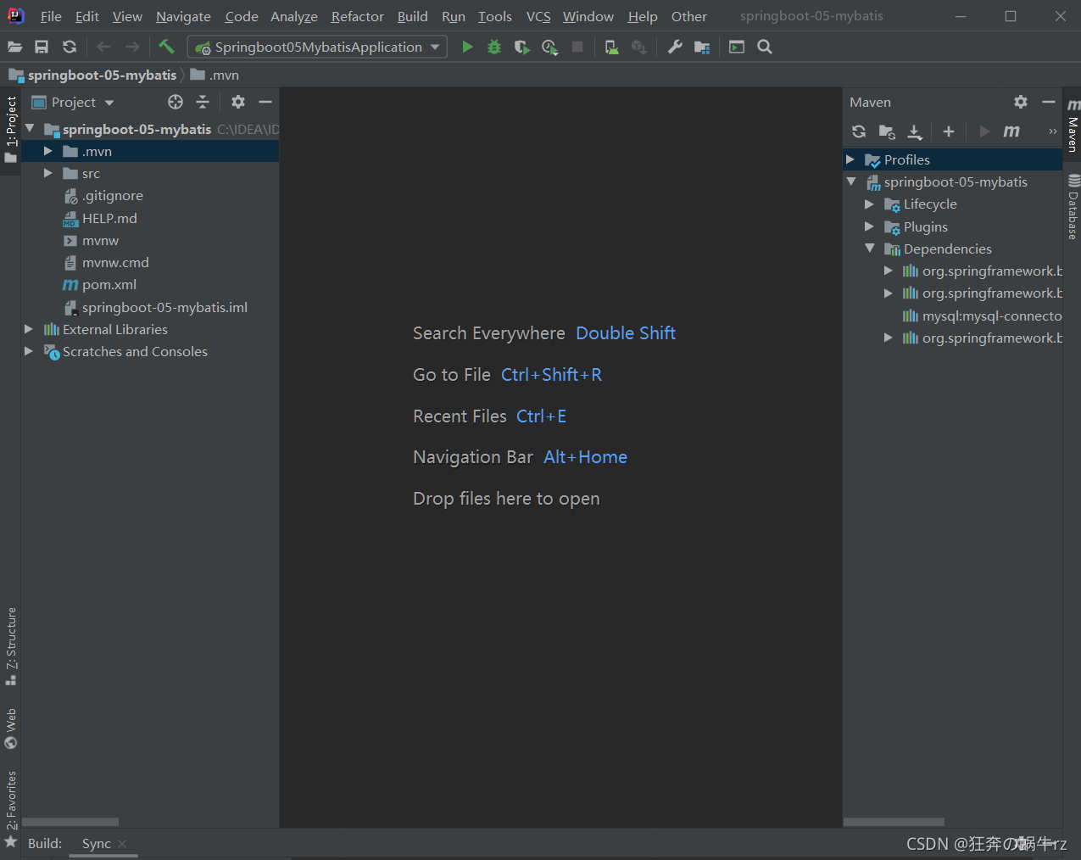The width and height of the screenshot is (1081, 860).
Task: Reimport all Maven projects icon
Action: (859, 131)
